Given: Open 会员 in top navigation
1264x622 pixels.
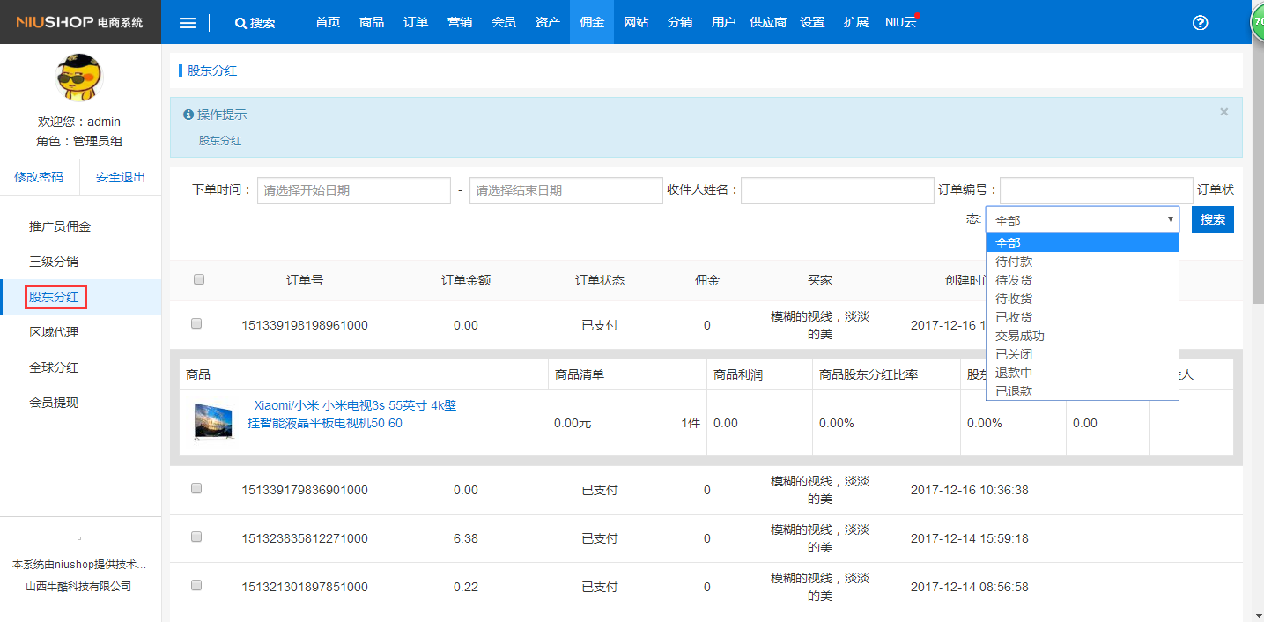Looking at the screenshot, I should [504, 22].
